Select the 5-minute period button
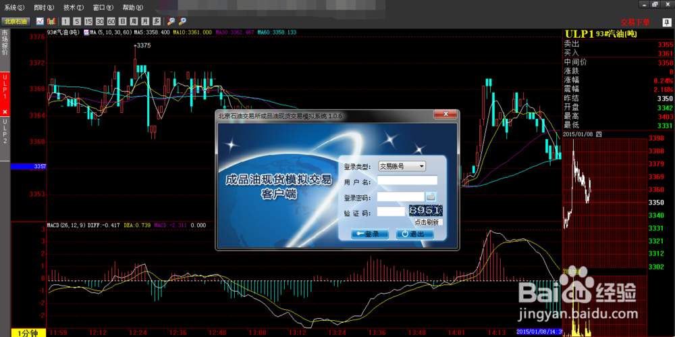The image size is (675, 337). 77,21
